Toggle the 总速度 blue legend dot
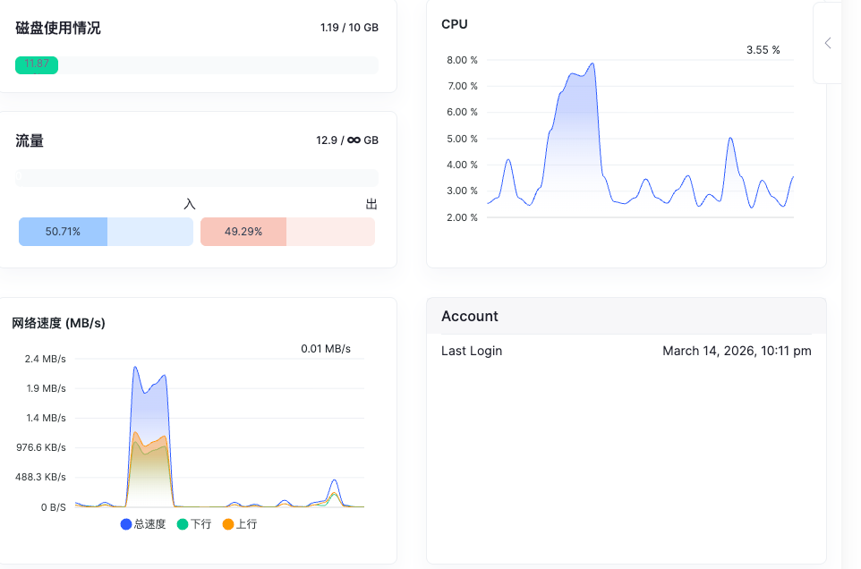 pyautogui.click(x=125, y=524)
